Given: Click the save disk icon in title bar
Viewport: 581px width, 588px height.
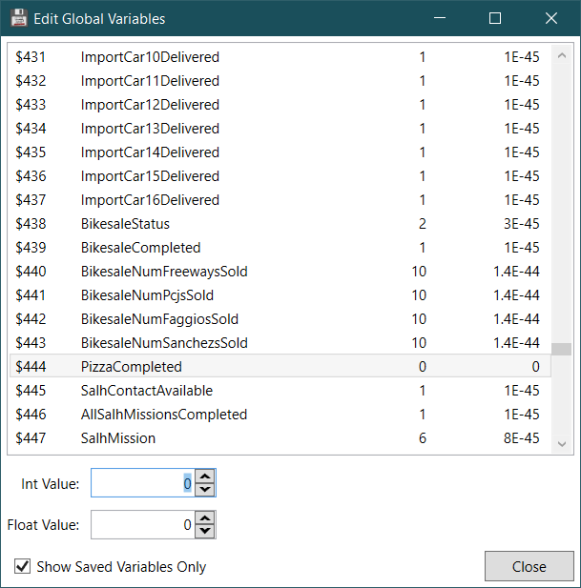Looking at the screenshot, I should 18,18.
